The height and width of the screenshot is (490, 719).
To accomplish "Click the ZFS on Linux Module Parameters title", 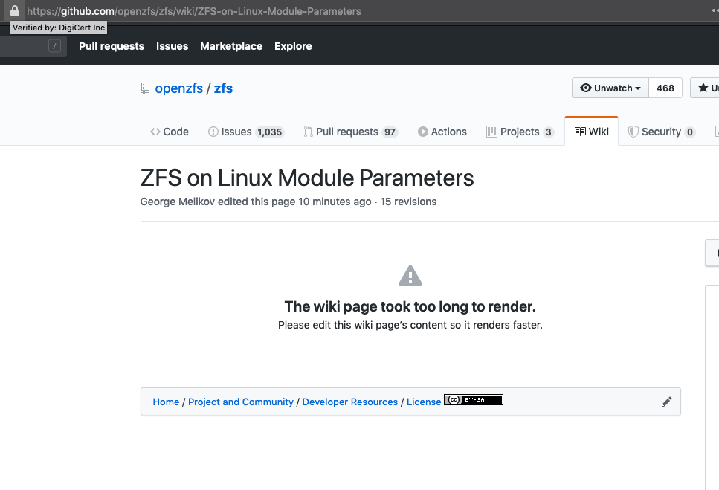I will click(307, 178).
